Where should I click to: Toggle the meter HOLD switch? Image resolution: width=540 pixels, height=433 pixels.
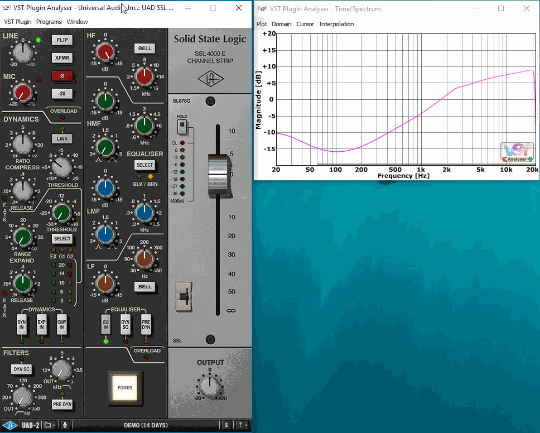click(x=182, y=127)
